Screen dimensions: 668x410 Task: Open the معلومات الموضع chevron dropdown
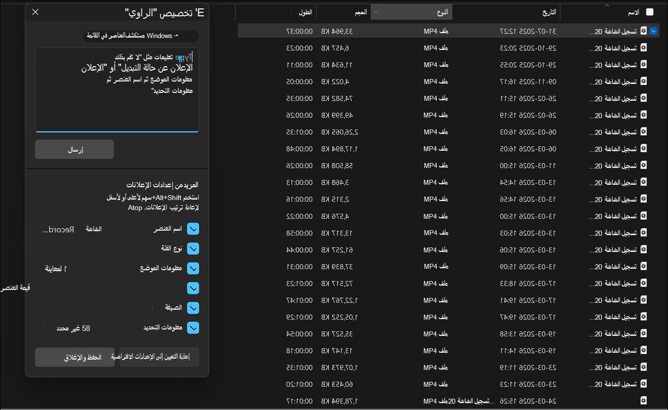pos(193,268)
